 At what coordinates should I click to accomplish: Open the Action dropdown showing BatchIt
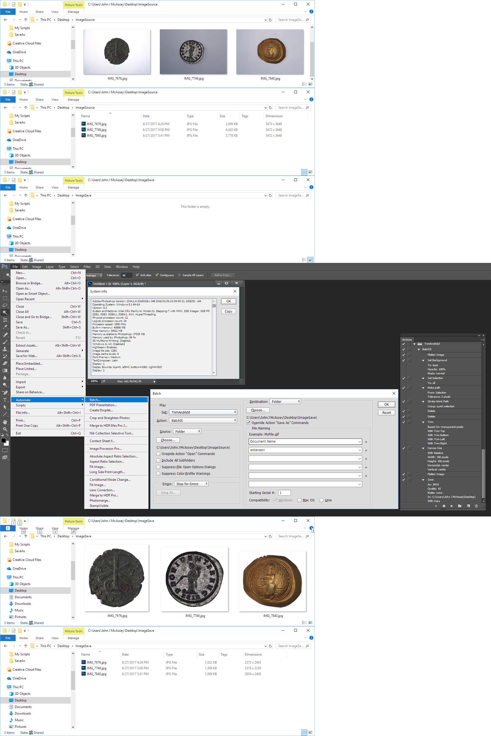[x=203, y=420]
